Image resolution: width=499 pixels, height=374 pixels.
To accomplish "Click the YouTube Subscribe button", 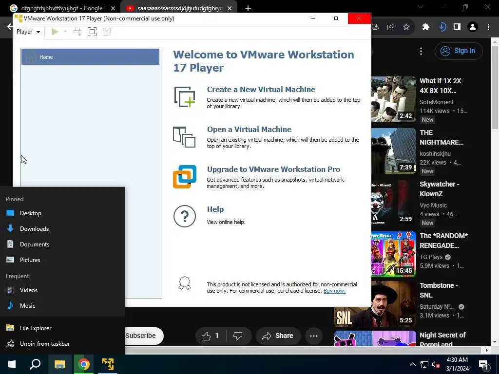I will click(144, 336).
